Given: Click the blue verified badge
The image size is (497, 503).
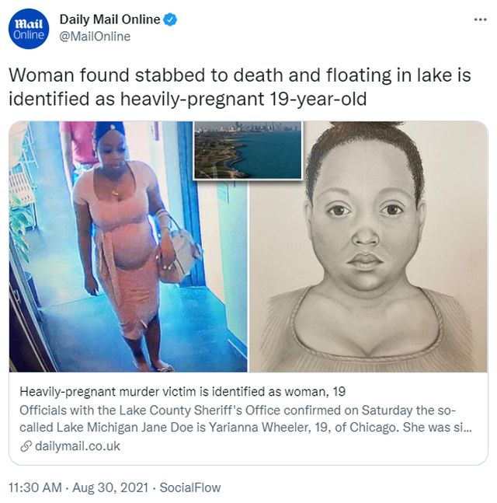Looking at the screenshot, I should pyautogui.click(x=170, y=19).
